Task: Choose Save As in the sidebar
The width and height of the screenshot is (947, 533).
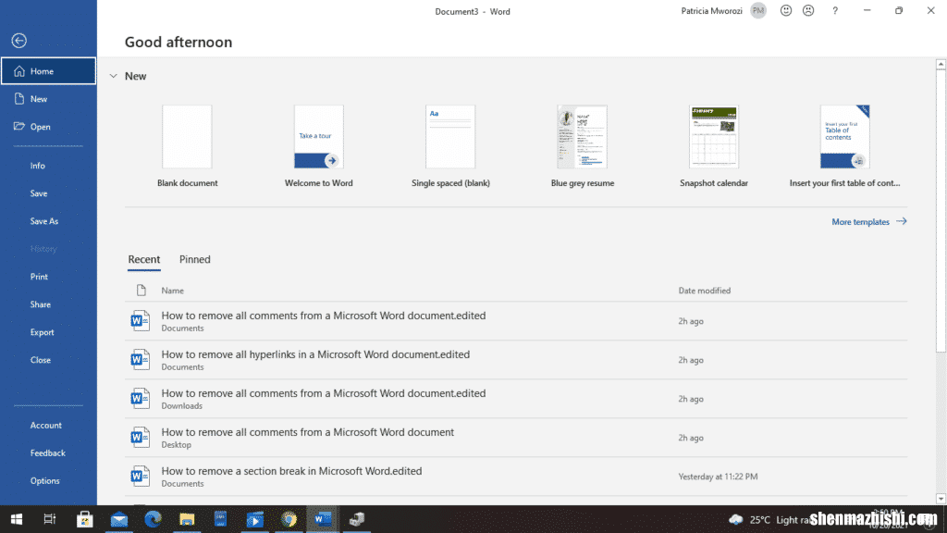Action: [x=44, y=221]
